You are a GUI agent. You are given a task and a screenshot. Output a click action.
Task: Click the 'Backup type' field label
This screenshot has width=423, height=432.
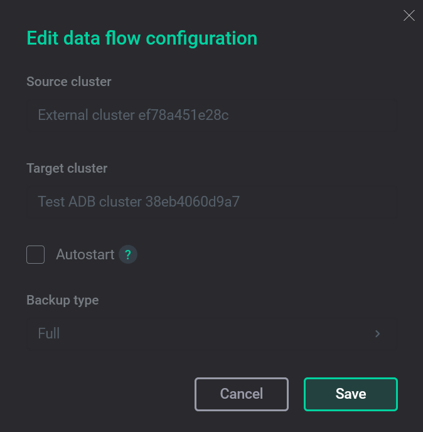click(63, 300)
